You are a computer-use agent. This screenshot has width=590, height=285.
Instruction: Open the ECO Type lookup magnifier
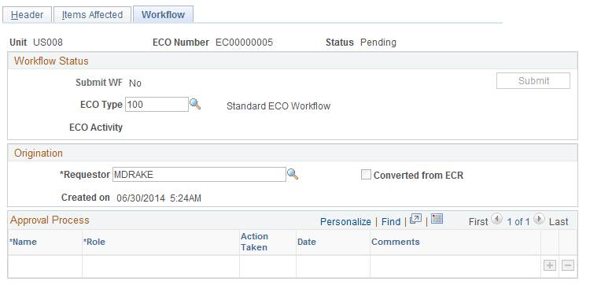coord(195,104)
